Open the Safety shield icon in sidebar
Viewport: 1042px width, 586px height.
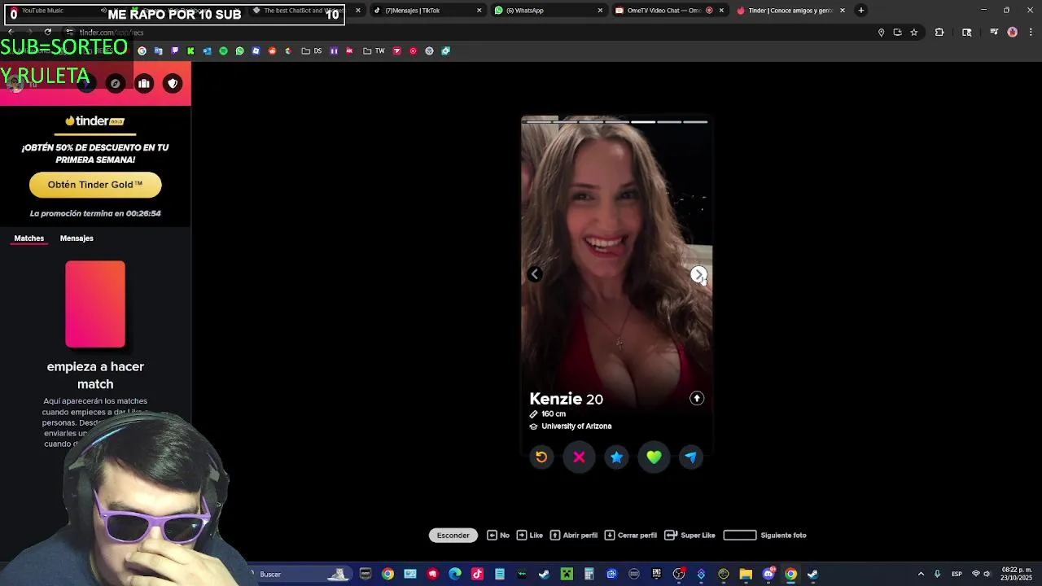(173, 83)
